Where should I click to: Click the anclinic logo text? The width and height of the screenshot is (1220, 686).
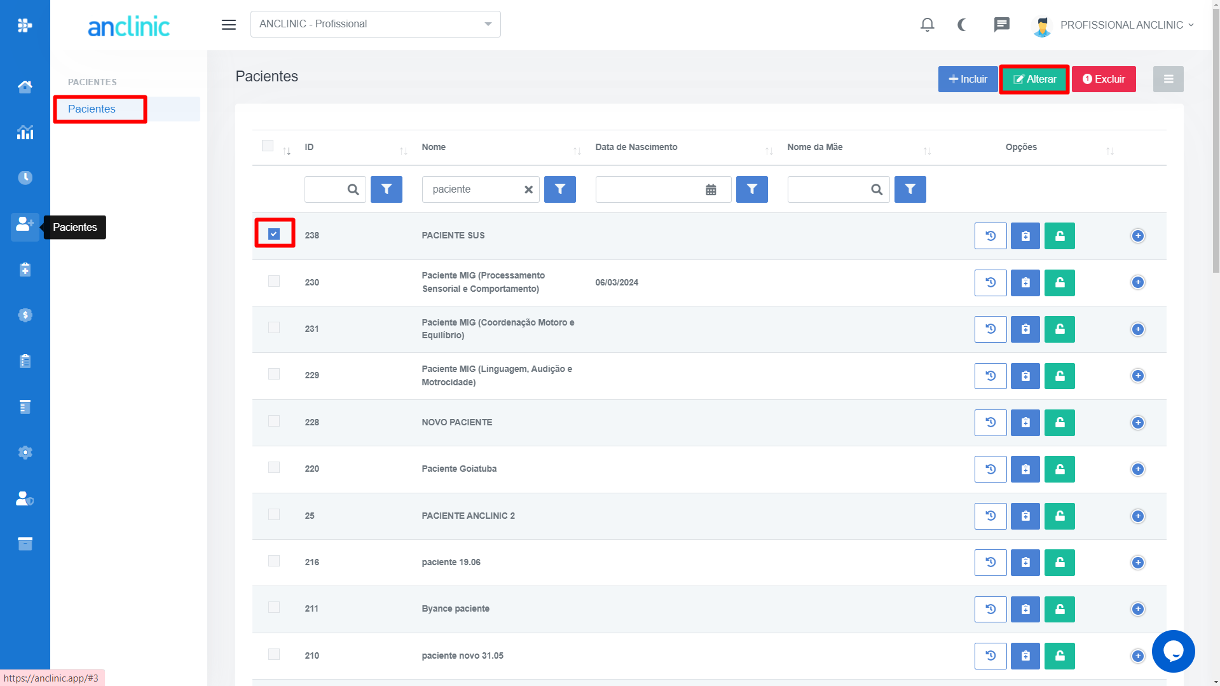point(128,27)
